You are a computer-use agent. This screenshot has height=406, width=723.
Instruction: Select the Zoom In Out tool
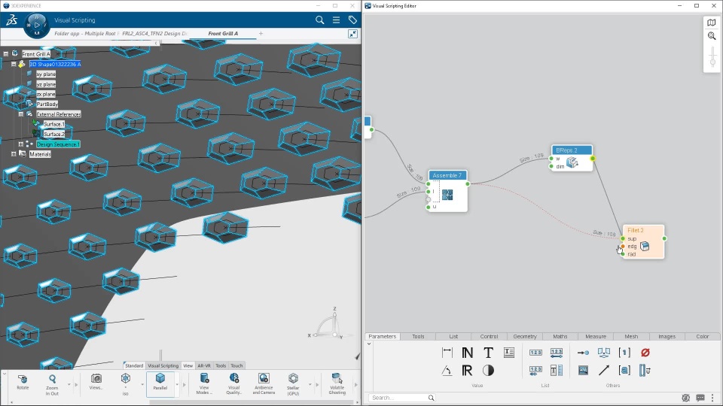point(52,384)
